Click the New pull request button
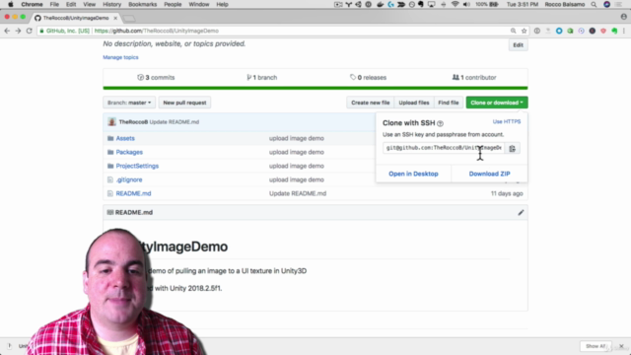Image resolution: width=631 pixels, height=355 pixels. tap(184, 103)
